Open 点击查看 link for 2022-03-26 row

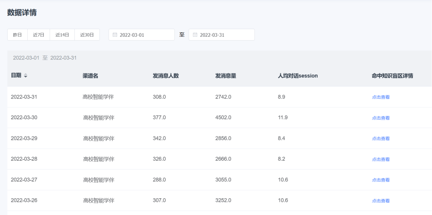click(x=381, y=201)
